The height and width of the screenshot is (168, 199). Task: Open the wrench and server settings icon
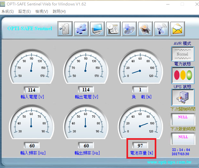[65, 29]
